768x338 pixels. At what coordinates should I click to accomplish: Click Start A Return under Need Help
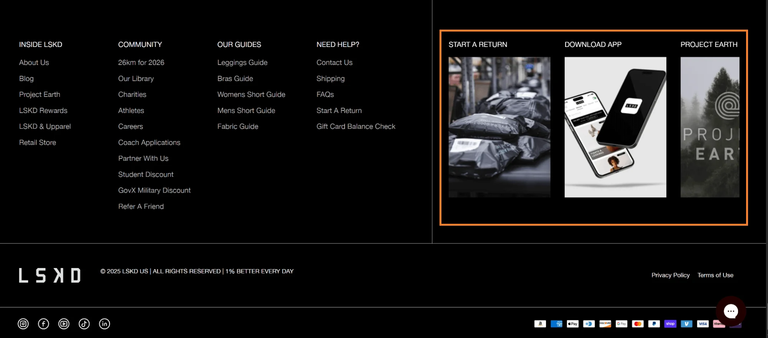(x=339, y=110)
